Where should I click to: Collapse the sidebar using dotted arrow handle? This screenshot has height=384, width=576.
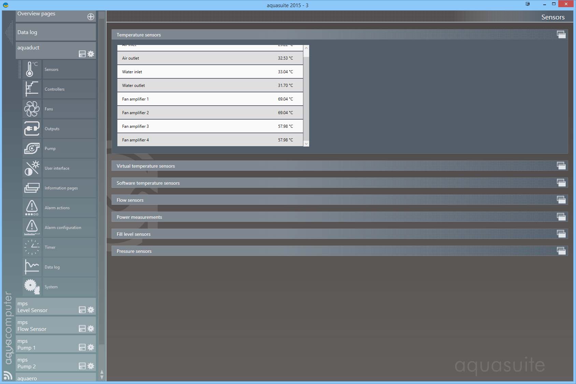click(9, 32)
